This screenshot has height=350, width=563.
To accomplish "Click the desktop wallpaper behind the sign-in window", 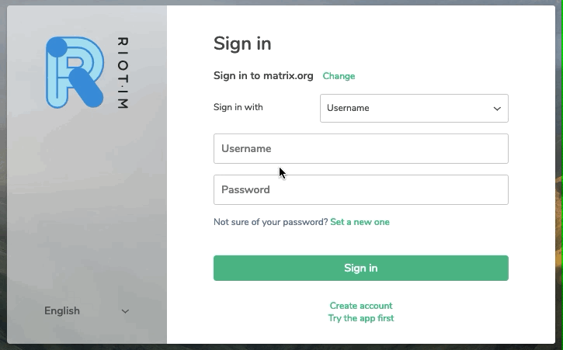I will pos(559,216).
